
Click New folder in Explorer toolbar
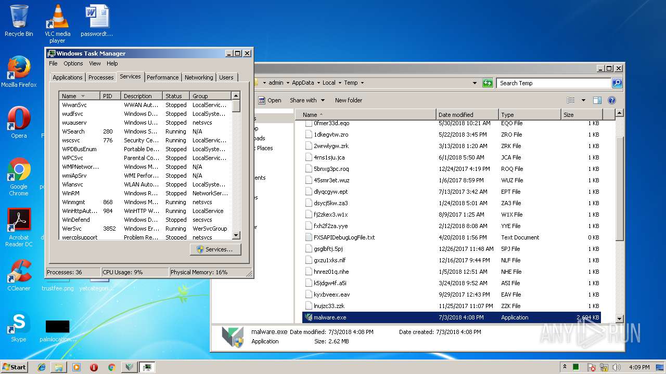(349, 100)
